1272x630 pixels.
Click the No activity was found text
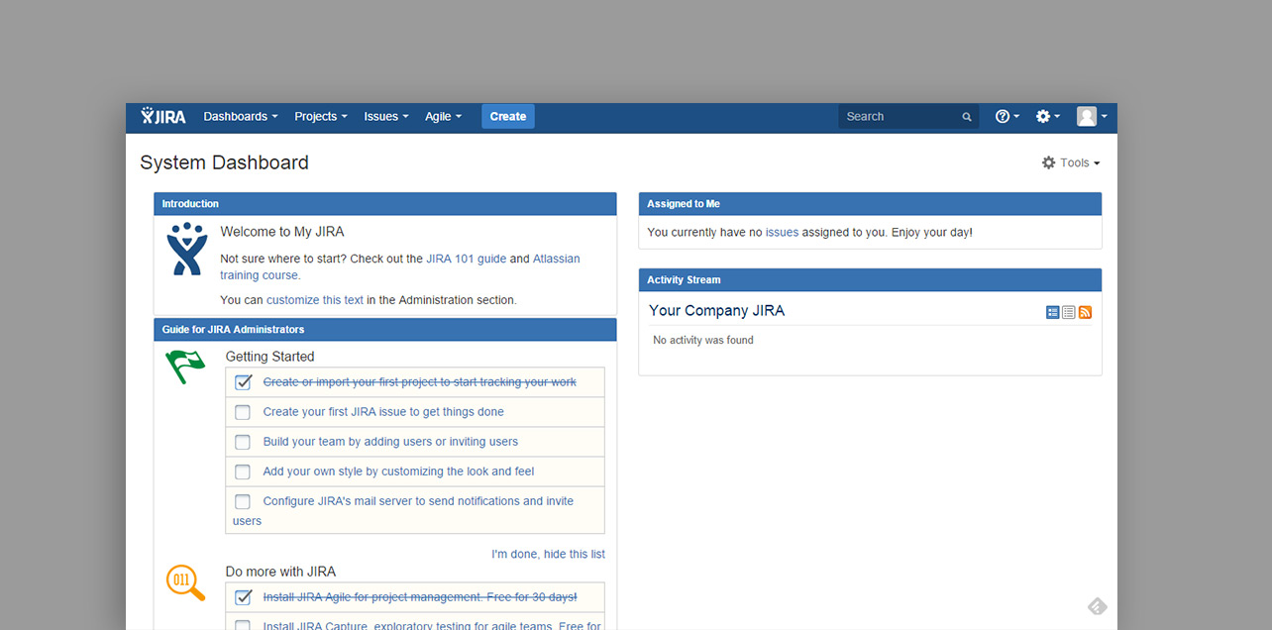tap(703, 340)
